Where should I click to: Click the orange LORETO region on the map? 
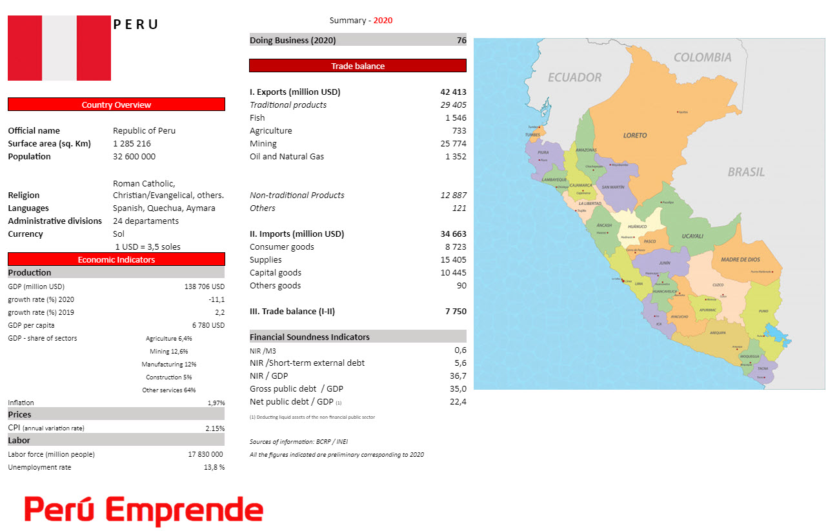[x=636, y=135]
